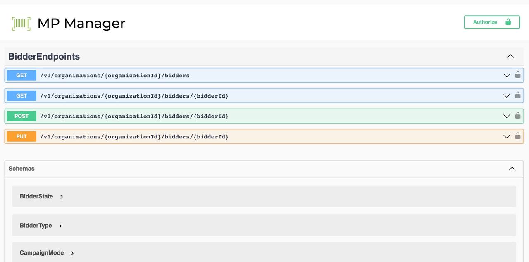This screenshot has width=529, height=262.
Task: Click the green POST method badge
Action: [x=21, y=116]
